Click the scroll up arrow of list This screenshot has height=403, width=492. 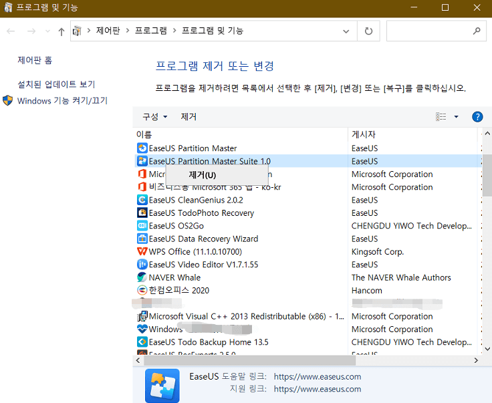pos(487,134)
